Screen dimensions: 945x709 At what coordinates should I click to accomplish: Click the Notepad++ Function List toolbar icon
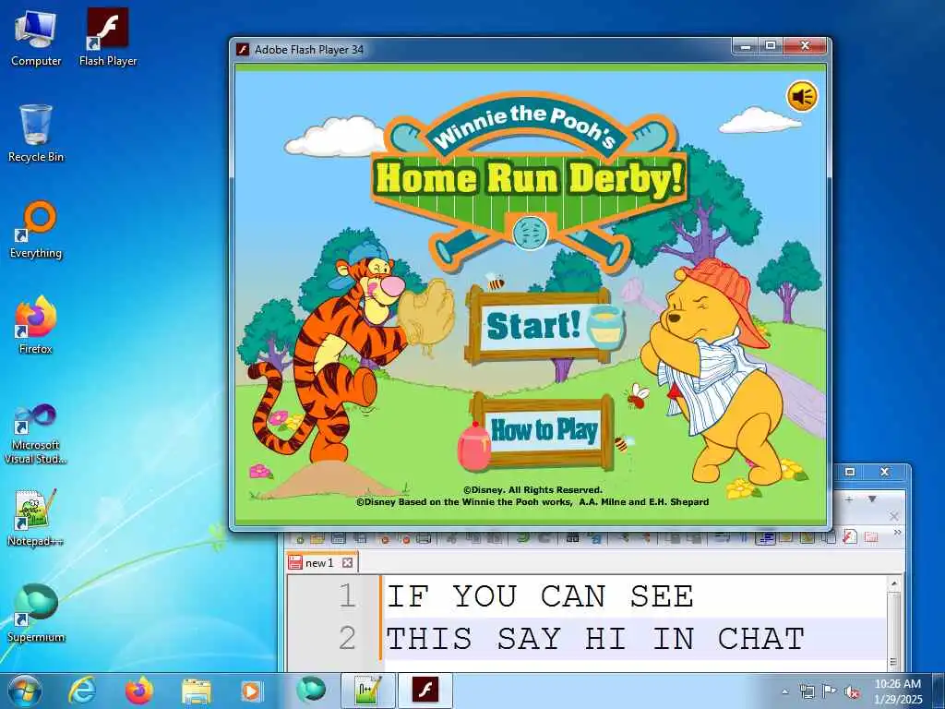[849, 536]
